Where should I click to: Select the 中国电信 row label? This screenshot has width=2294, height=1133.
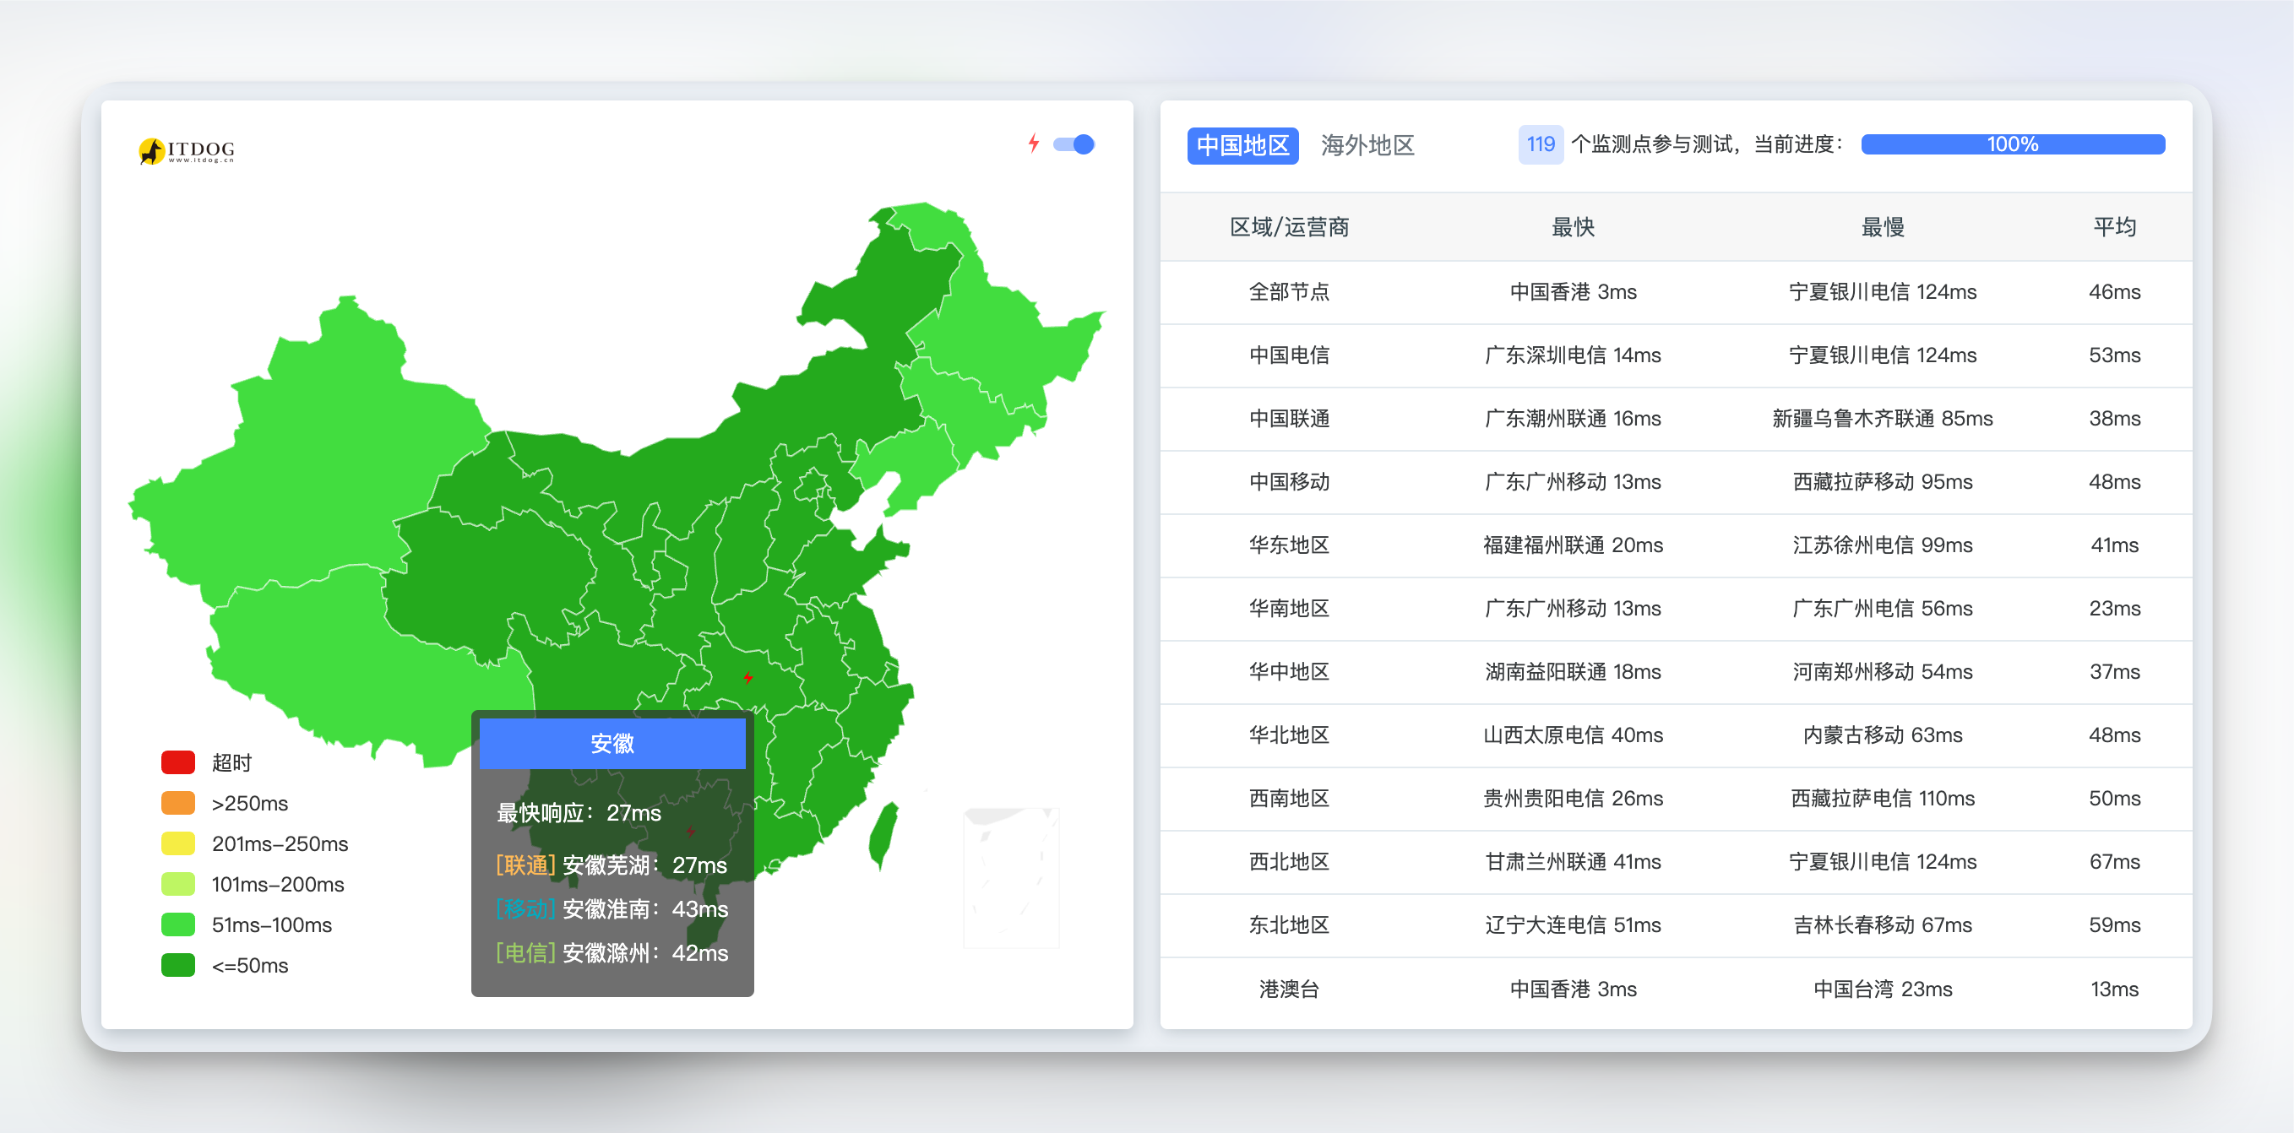click(1289, 355)
